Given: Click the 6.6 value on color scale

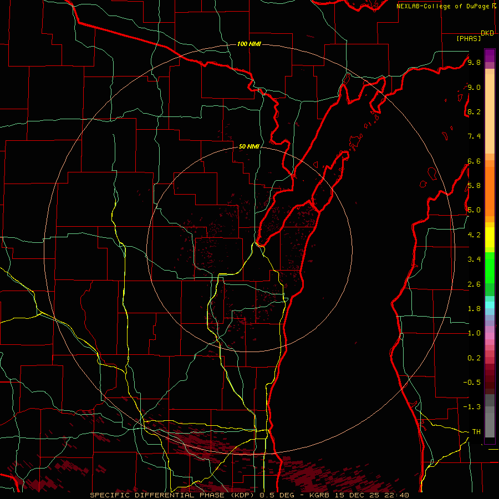Looking at the screenshot, I should pyautogui.click(x=474, y=161).
